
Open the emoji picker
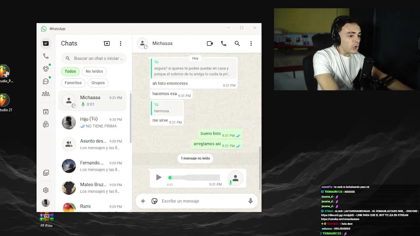click(154, 201)
